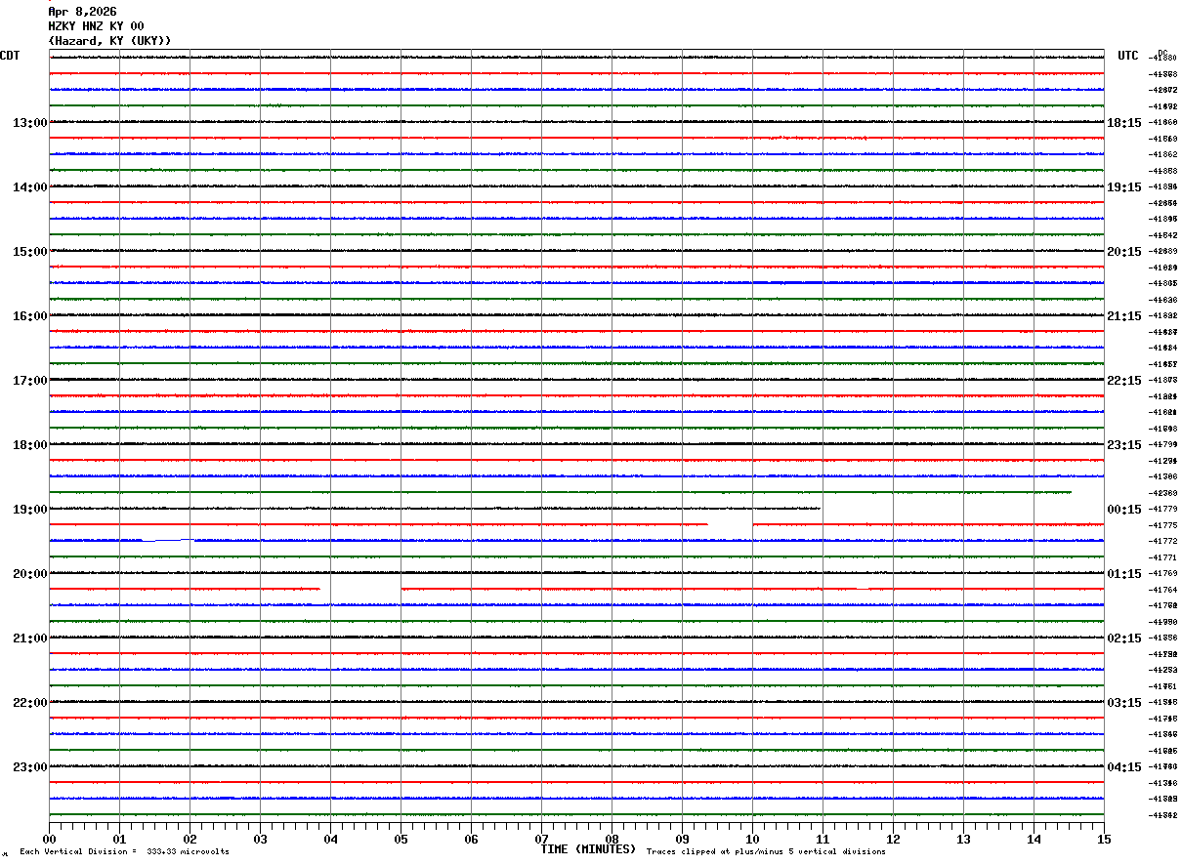The image size is (1182, 865).
Task: Click the "20:00" CDT time label
Action: 29,574
